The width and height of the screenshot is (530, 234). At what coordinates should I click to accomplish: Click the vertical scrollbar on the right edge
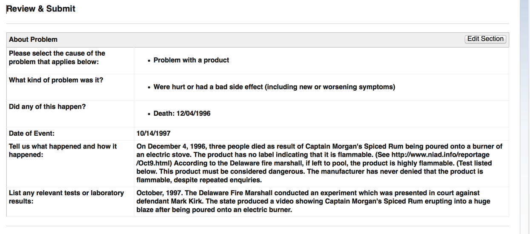525,117
